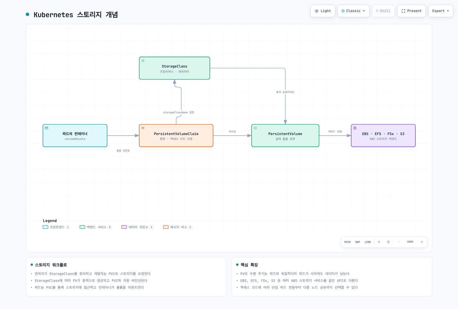Toggle the 데이터 저장소 legend filter
458x309 pixels.
pos(137,227)
